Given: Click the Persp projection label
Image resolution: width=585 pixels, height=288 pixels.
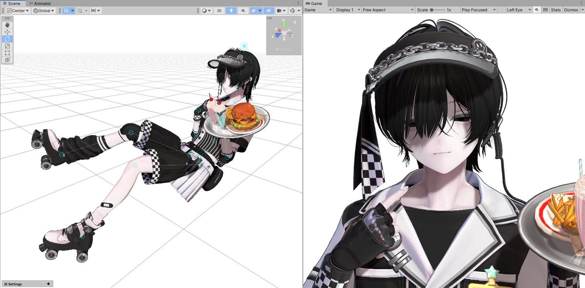Looking at the screenshot, I should (x=283, y=49).
